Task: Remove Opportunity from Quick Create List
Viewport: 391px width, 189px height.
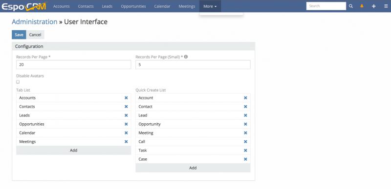Action: tap(245, 124)
